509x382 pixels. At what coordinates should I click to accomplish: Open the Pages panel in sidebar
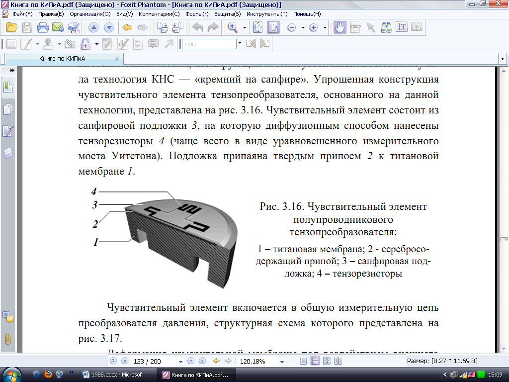[8, 110]
